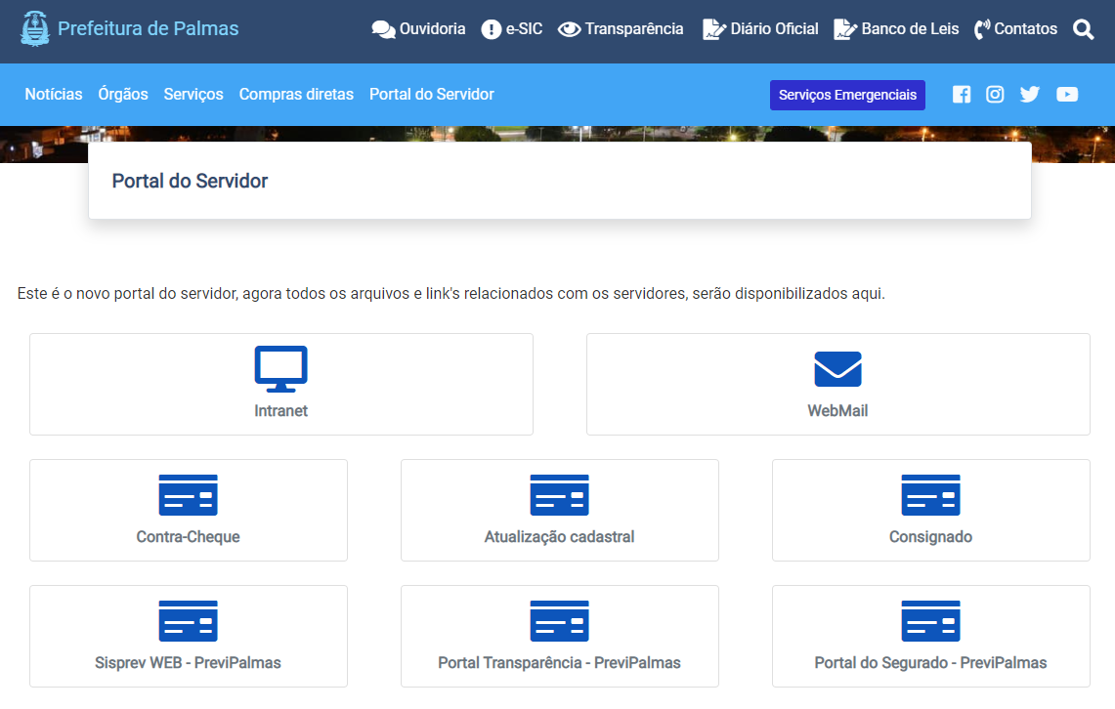This screenshot has width=1115, height=709.
Task: Select the WebMail label
Action: point(837,410)
